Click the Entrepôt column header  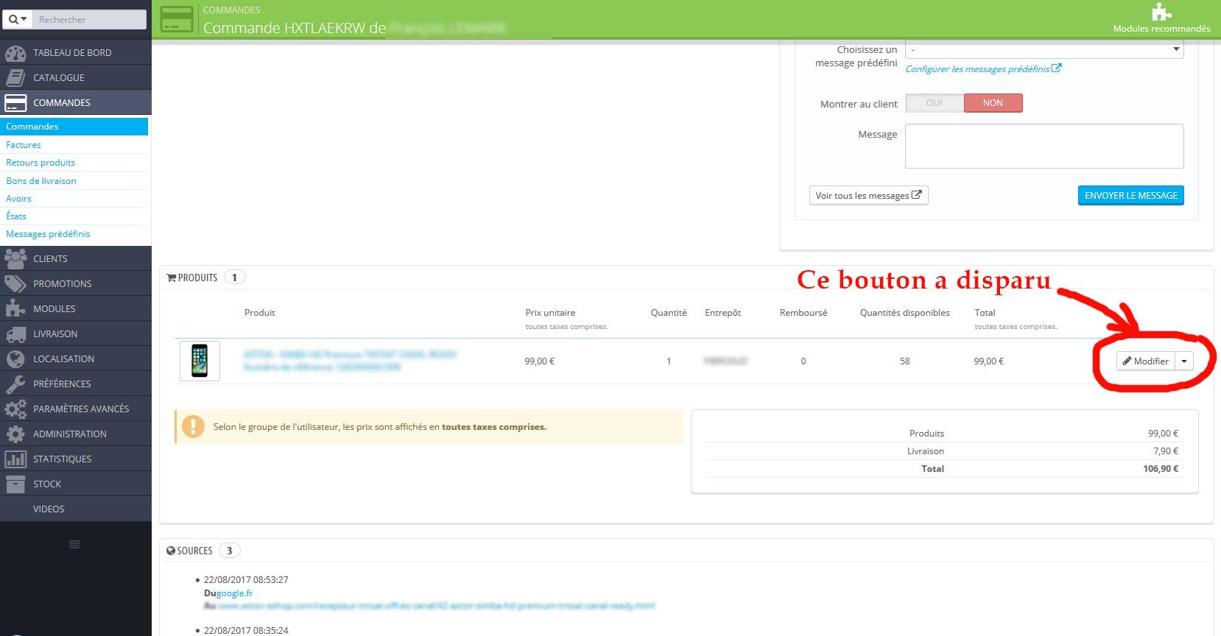(x=722, y=313)
